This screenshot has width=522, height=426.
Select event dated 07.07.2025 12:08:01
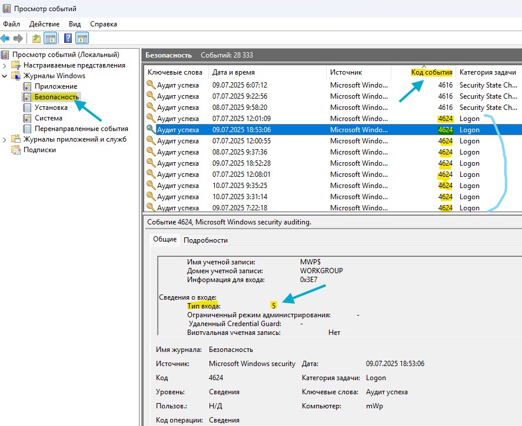(x=333, y=174)
